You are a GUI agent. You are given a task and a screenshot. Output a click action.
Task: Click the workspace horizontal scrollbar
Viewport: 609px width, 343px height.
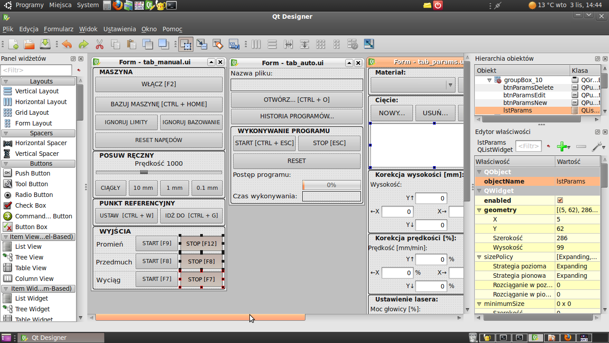click(x=200, y=318)
